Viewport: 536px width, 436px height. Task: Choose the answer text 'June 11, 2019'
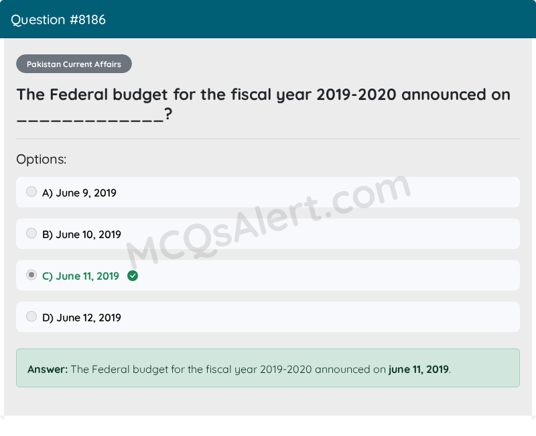click(x=88, y=276)
